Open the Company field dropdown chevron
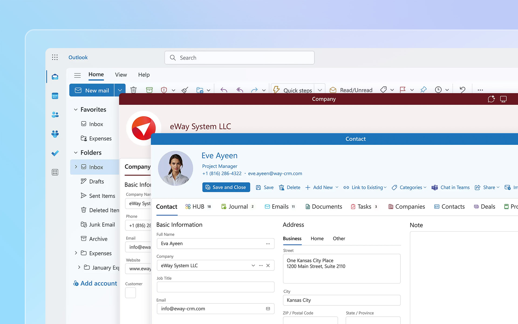Screen dimensions: 518x324 tap(253, 265)
